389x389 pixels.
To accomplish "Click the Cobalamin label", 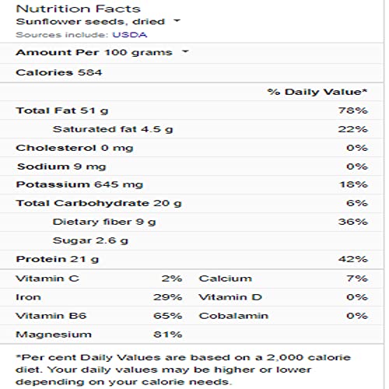I will [233, 316].
